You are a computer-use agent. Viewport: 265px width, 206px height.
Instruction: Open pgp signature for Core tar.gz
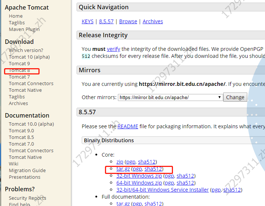pyautogui.click(x=137, y=169)
